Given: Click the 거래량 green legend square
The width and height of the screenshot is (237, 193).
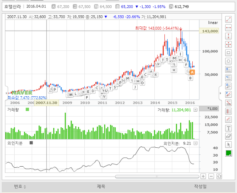Looking at the screenshot, I should [x=28, y=110].
